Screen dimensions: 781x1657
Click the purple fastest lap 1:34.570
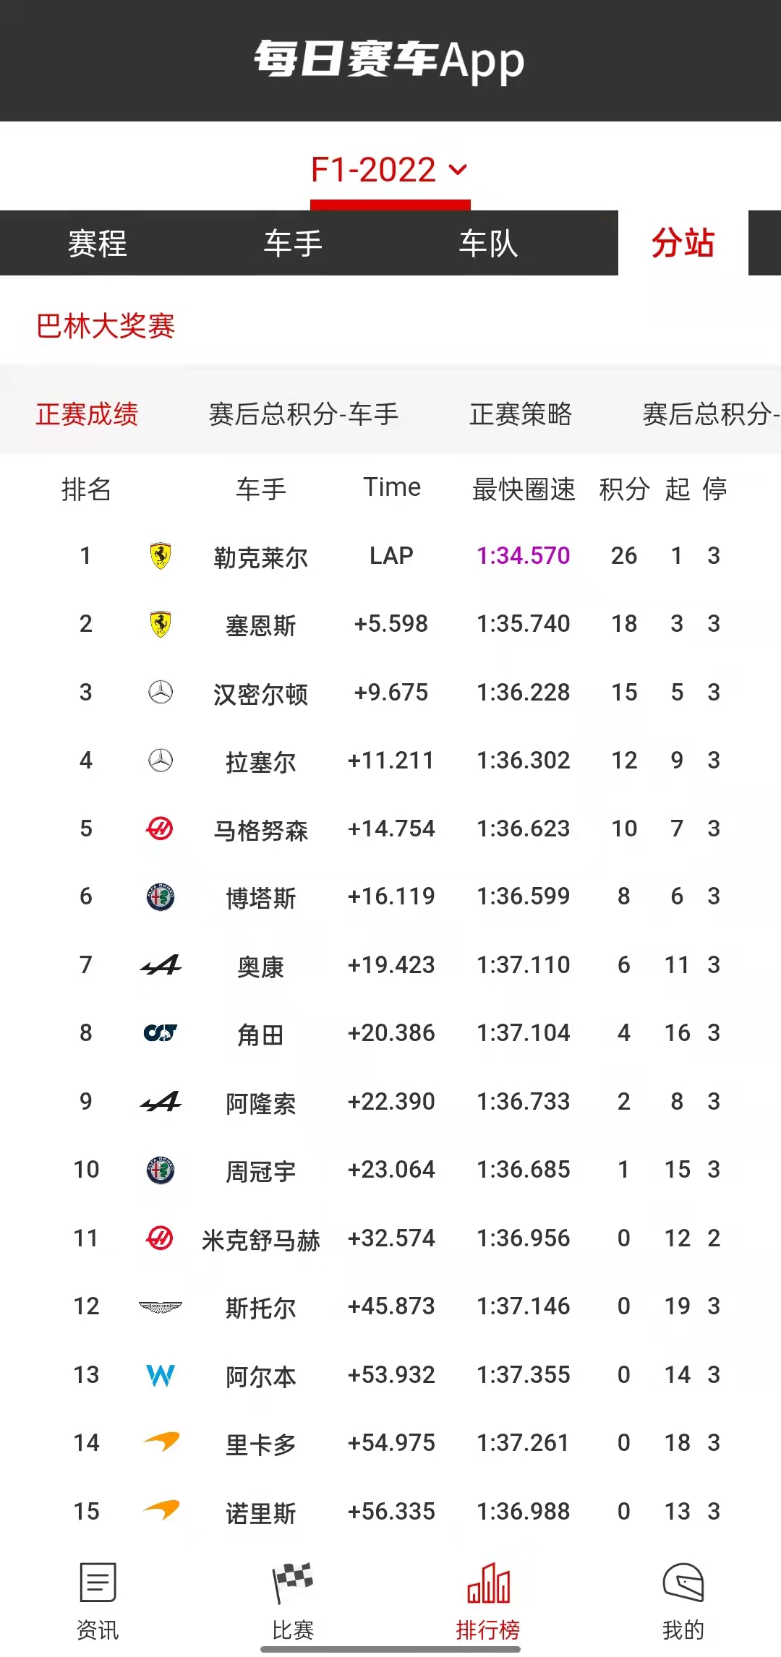tap(524, 556)
